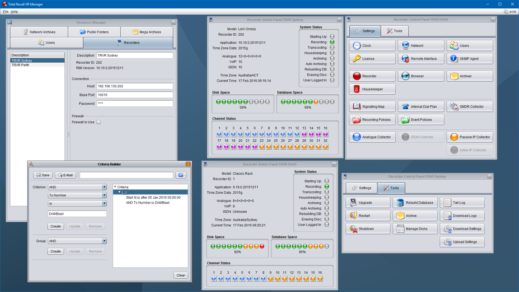
Task: Switch to Settings tab in TRVR Sydney panel
Action: pos(362,188)
